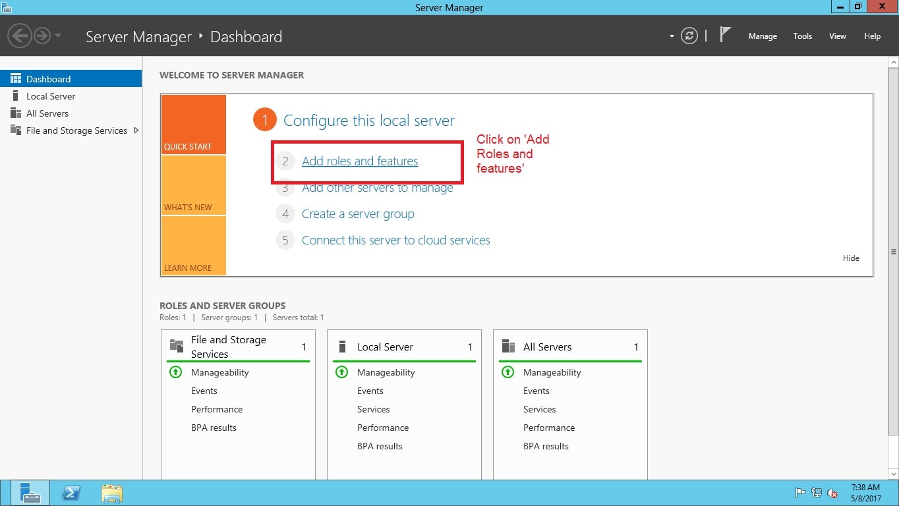Click Performance in Local Server tile
This screenshot has width=899, height=506.
pyautogui.click(x=383, y=428)
